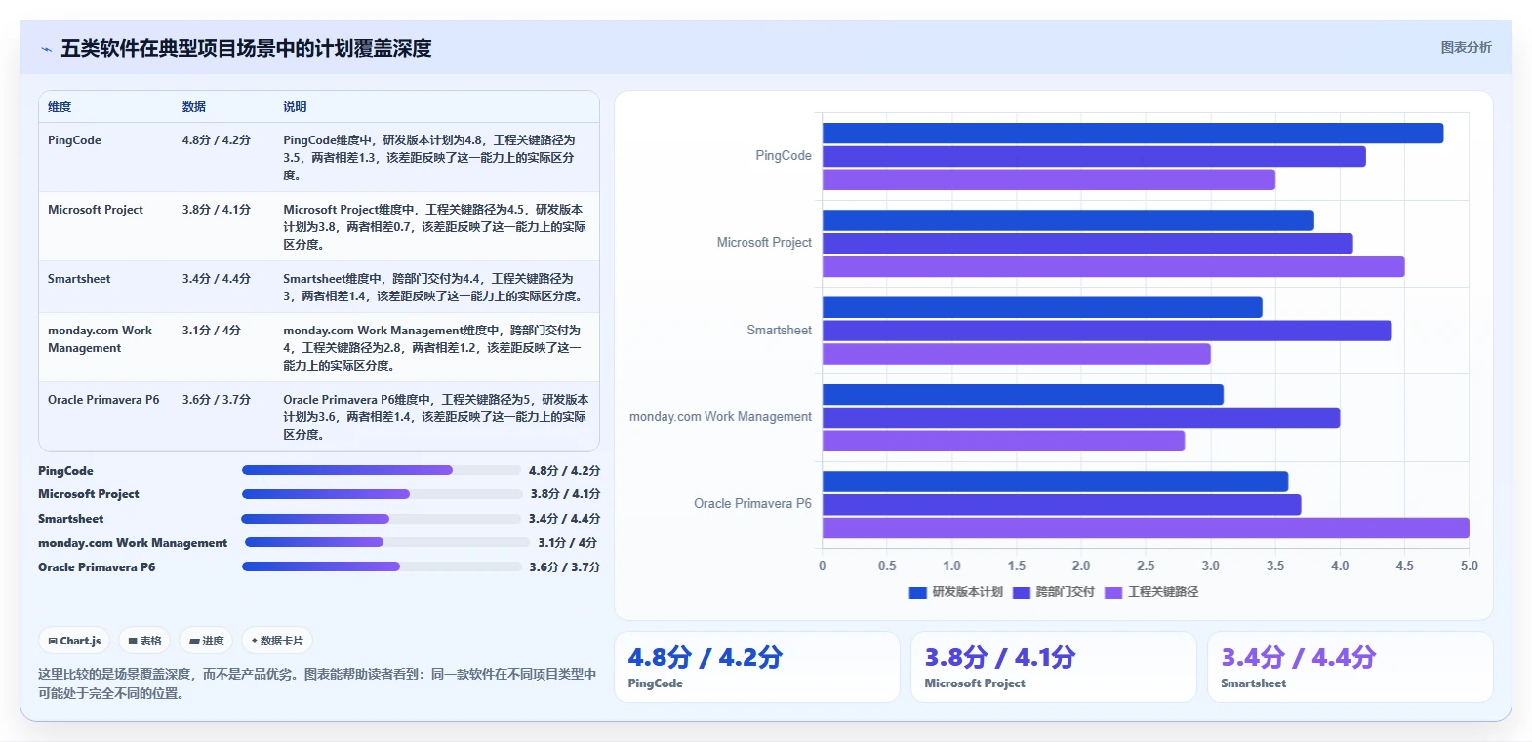Click the 数据 column header
This screenshot has height=742, width=1532.
coord(194,107)
